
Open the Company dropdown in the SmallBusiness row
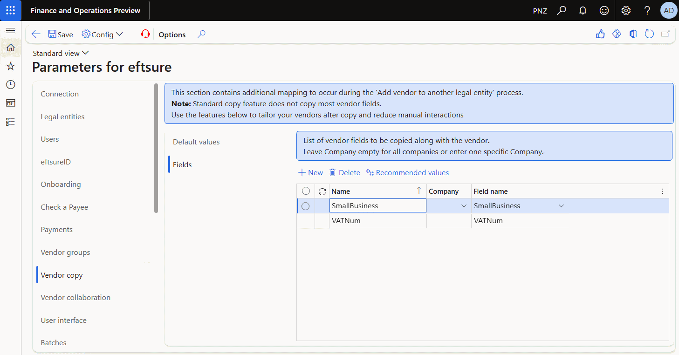464,206
